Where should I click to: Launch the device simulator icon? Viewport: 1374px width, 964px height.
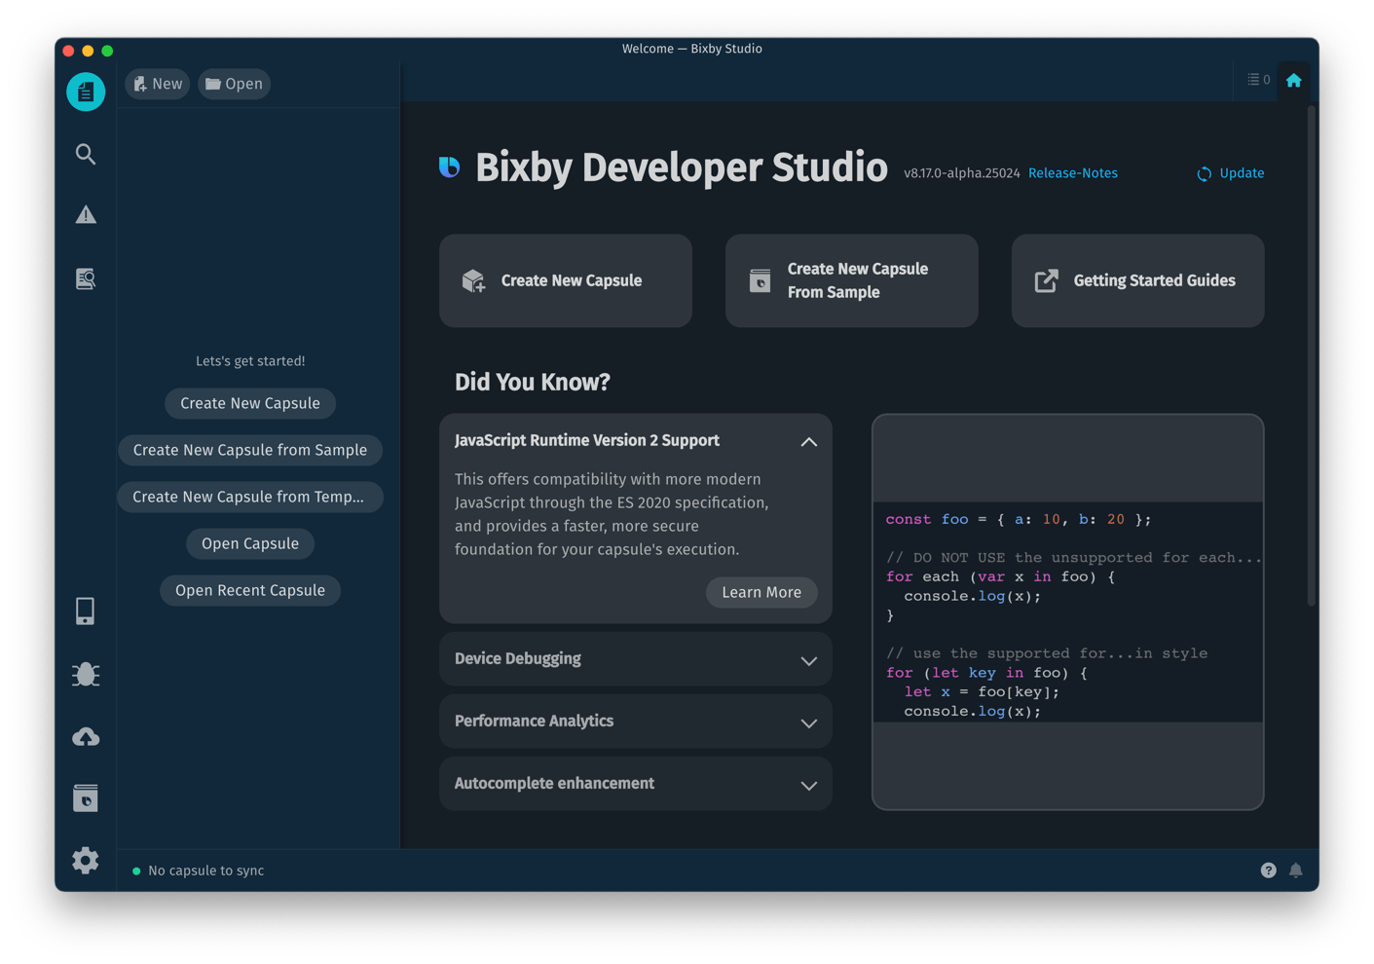(86, 611)
